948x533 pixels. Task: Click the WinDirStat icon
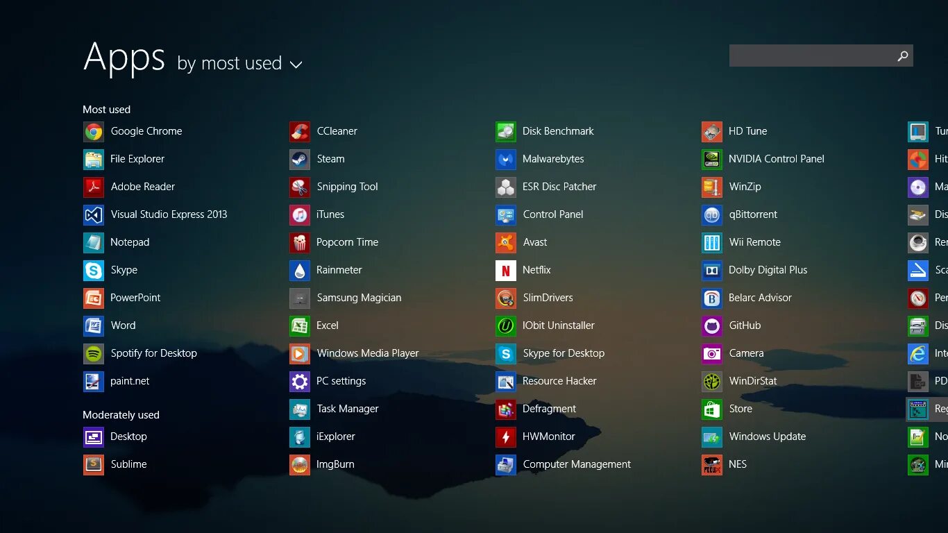712,381
